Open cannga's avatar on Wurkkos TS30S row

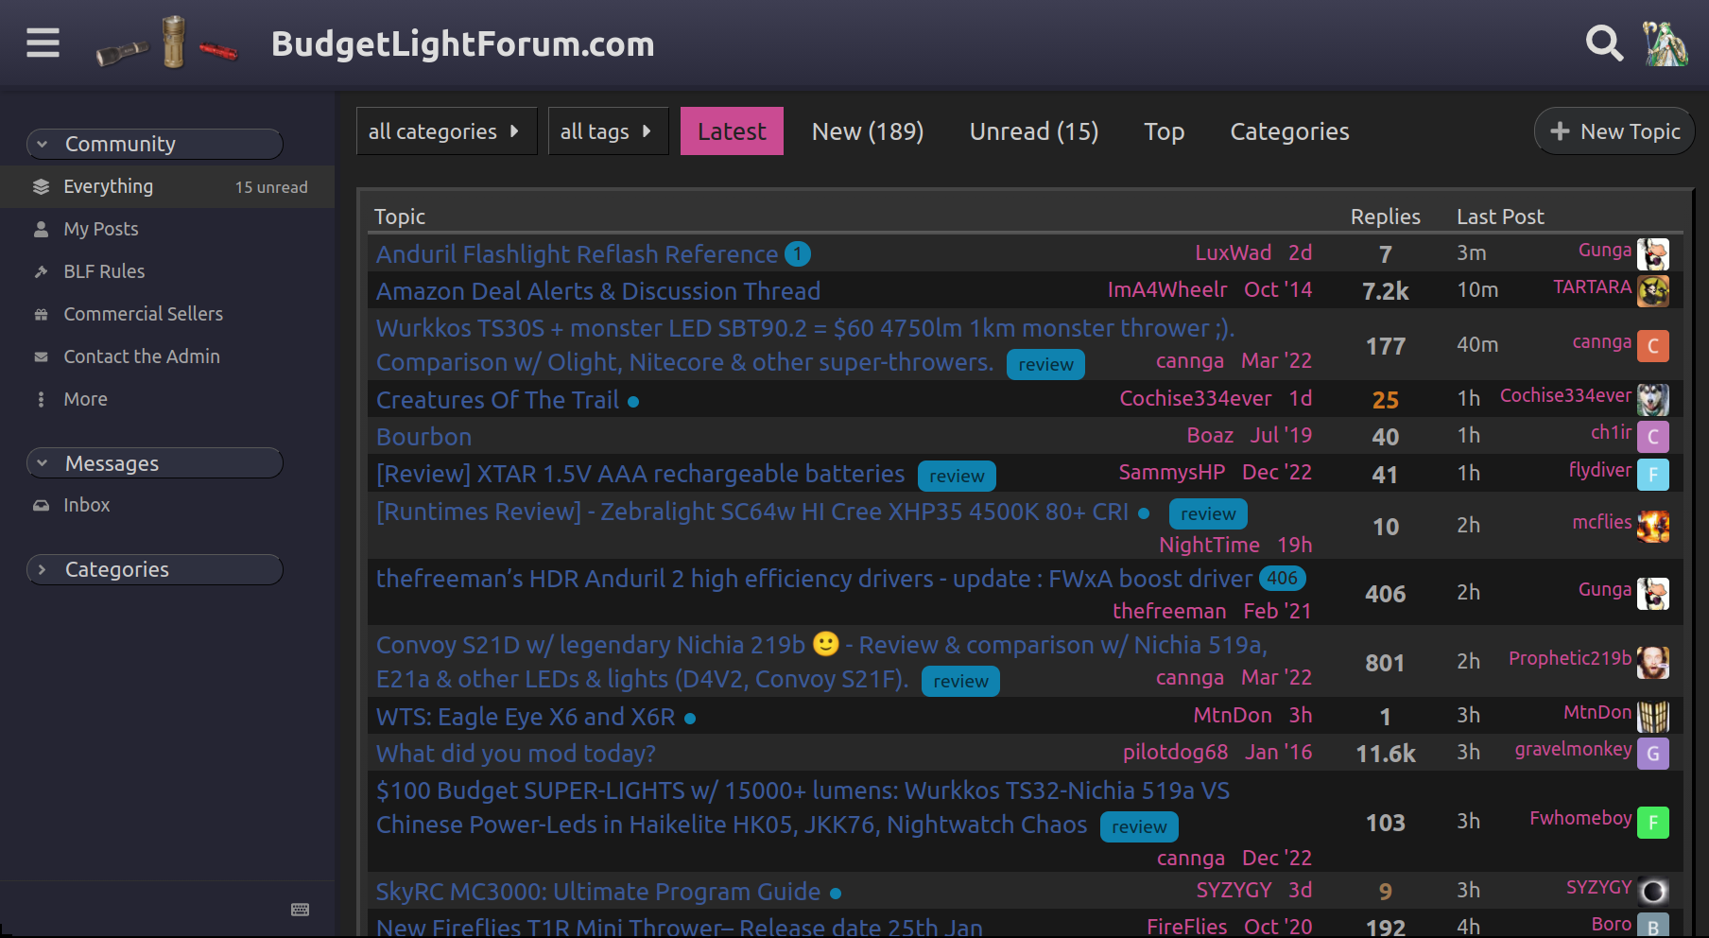[1653, 346]
